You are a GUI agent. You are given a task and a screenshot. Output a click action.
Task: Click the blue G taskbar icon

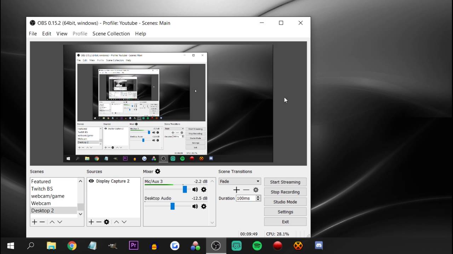coord(175,246)
